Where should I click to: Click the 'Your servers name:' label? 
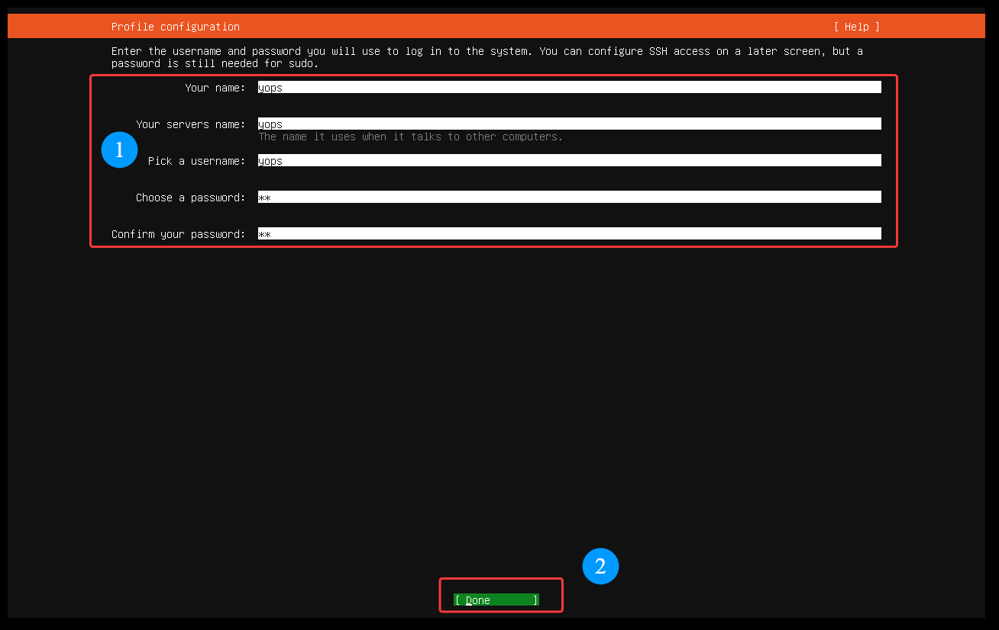[x=190, y=124]
